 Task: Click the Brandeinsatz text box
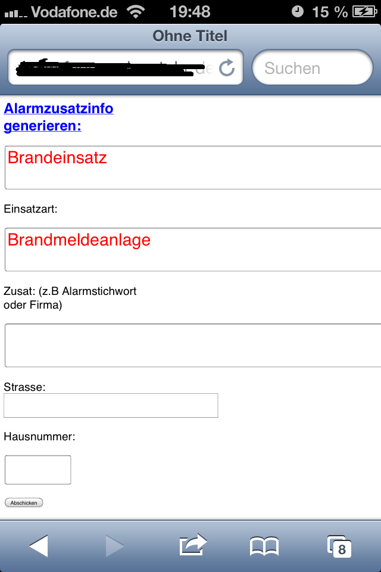(x=192, y=167)
